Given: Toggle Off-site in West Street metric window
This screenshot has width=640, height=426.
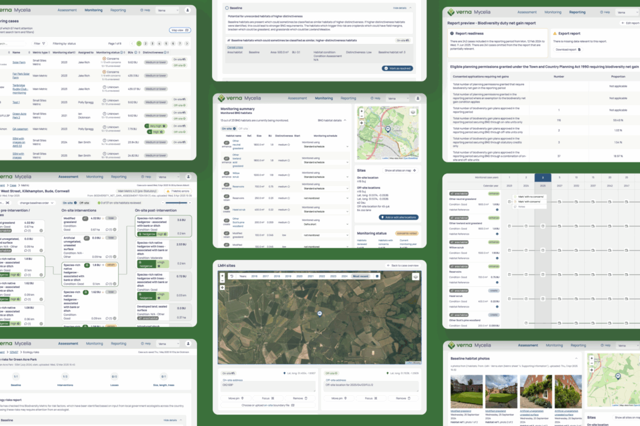Looking at the screenshot, I should 85,203.
